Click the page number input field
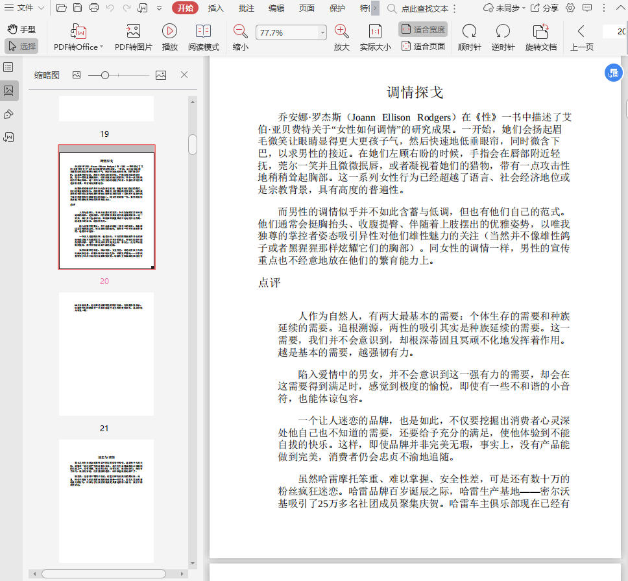The height and width of the screenshot is (581, 628). [x=615, y=31]
